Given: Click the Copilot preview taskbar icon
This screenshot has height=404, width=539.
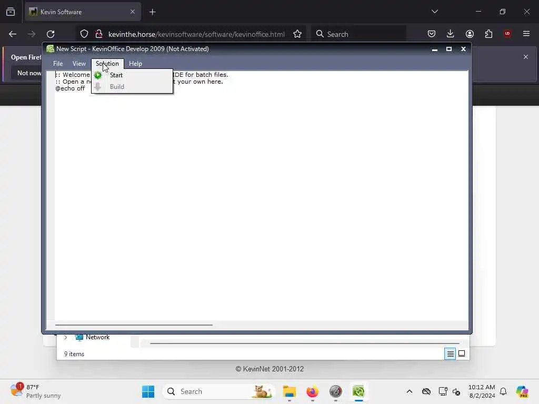Looking at the screenshot, I should pyautogui.click(x=522, y=391).
